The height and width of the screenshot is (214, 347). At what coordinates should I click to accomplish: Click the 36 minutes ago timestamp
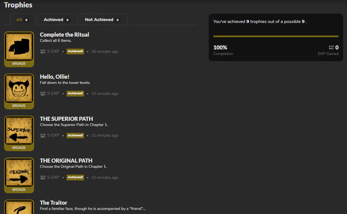105,51
